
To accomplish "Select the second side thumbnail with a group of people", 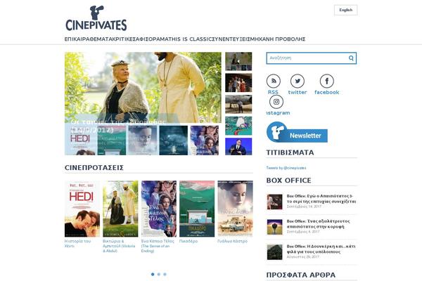I will [238, 83].
